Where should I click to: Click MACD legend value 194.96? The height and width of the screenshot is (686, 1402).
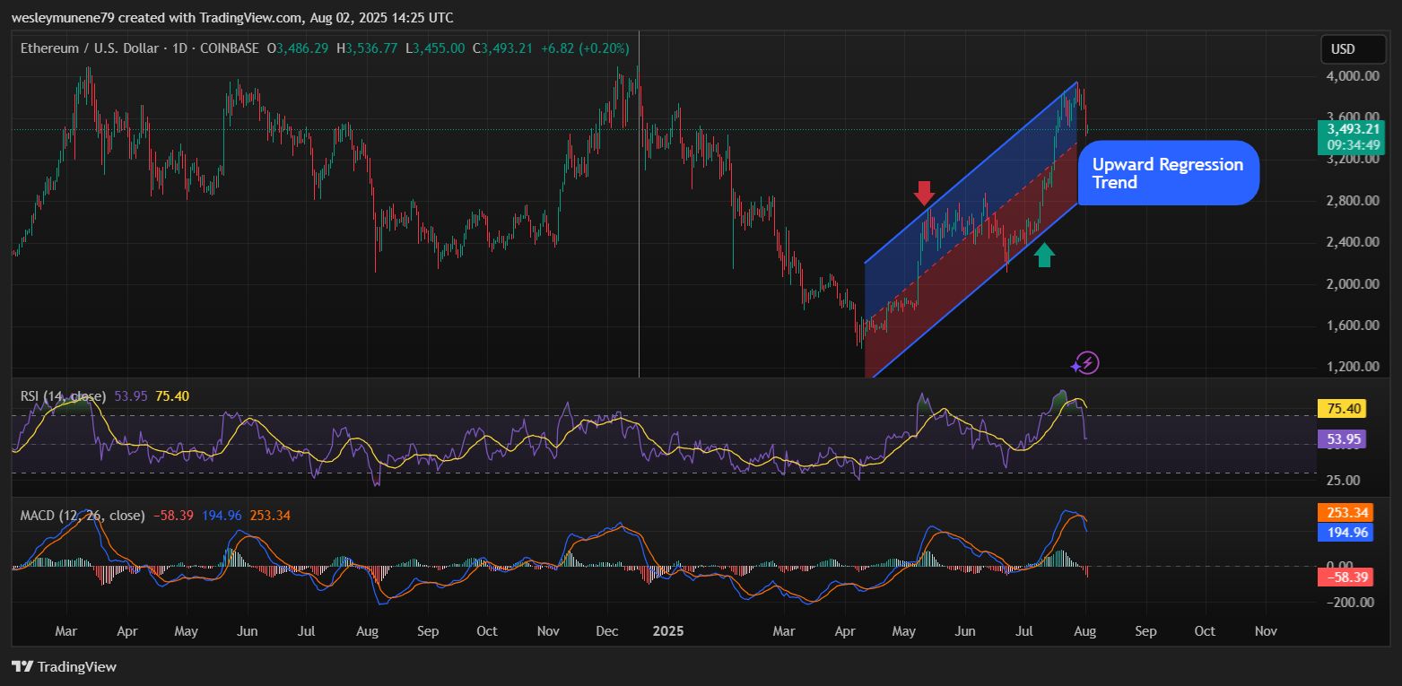[222, 515]
